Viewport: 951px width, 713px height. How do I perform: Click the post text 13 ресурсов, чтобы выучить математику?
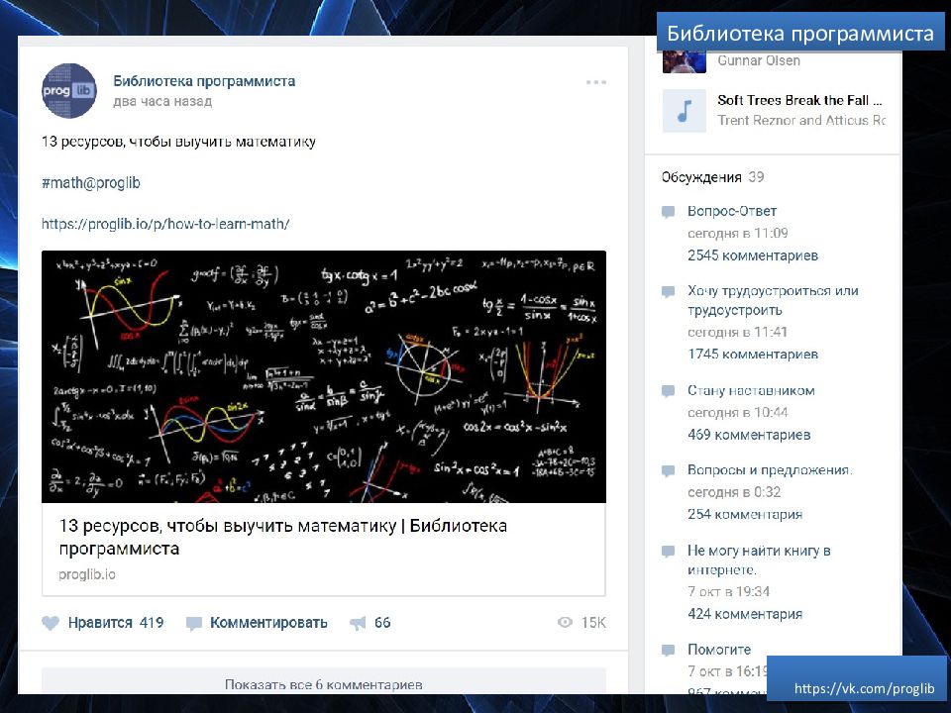(178, 142)
